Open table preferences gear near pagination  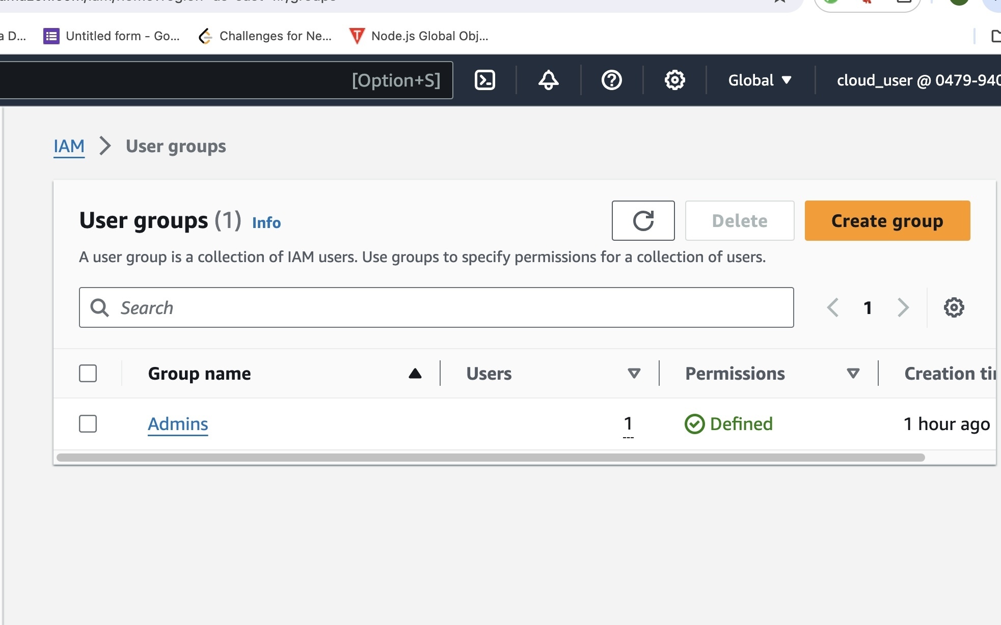click(954, 307)
